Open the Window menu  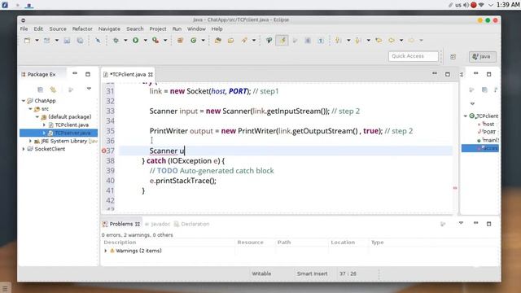point(196,29)
